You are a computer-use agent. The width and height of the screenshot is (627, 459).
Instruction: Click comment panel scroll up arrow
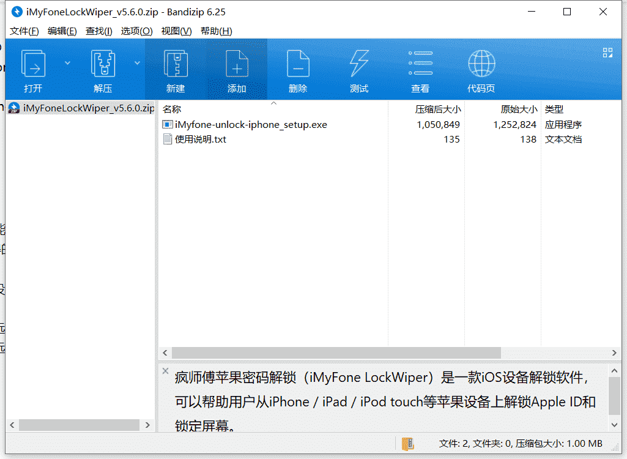(615, 371)
